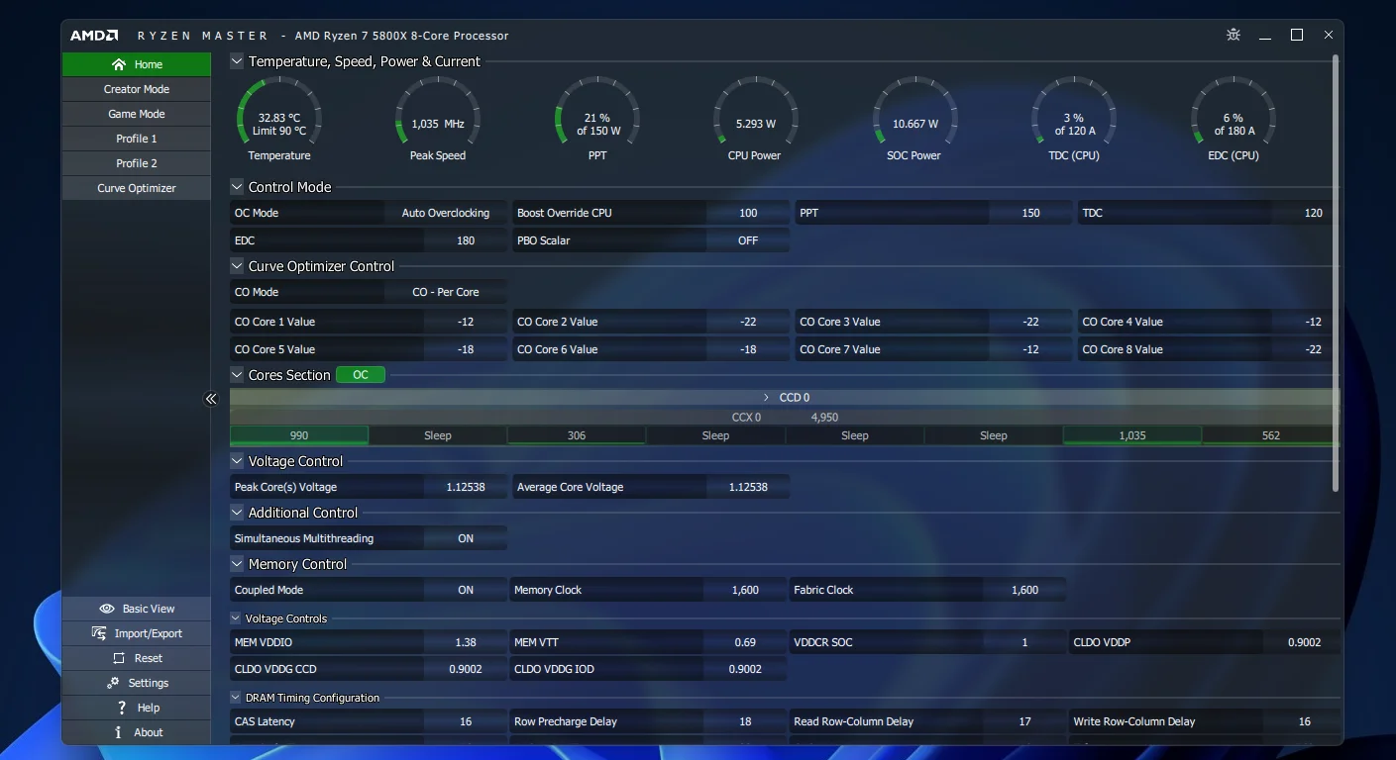1396x760 pixels.
Task: Click the bug icon in the title bar
Action: tap(1233, 35)
